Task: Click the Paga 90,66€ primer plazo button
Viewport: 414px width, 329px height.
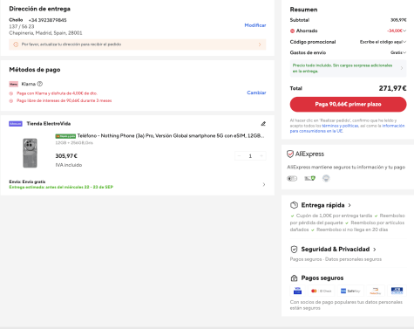Action: pyautogui.click(x=348, y=104)
